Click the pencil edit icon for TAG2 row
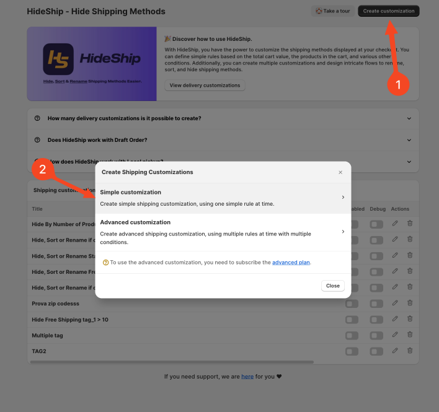 [395, 351]
